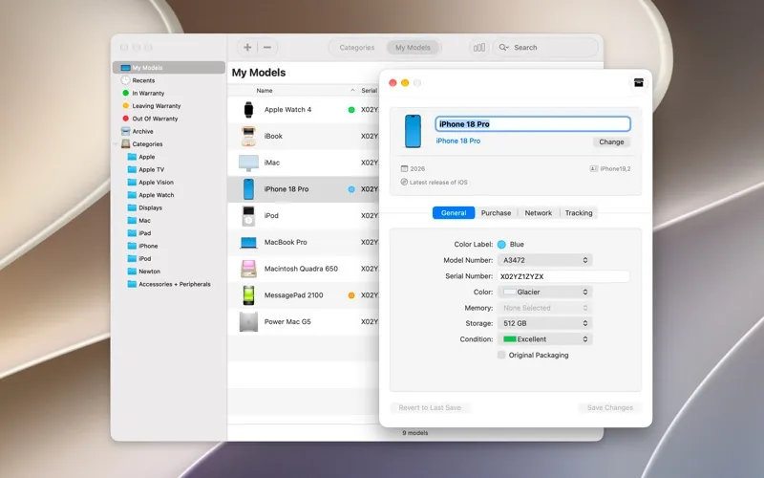Image resolution: width=764 pixels, height=478 pixels.
Task: Select the MessagePad 2100 device icon
Action: (x=248, y=295)
